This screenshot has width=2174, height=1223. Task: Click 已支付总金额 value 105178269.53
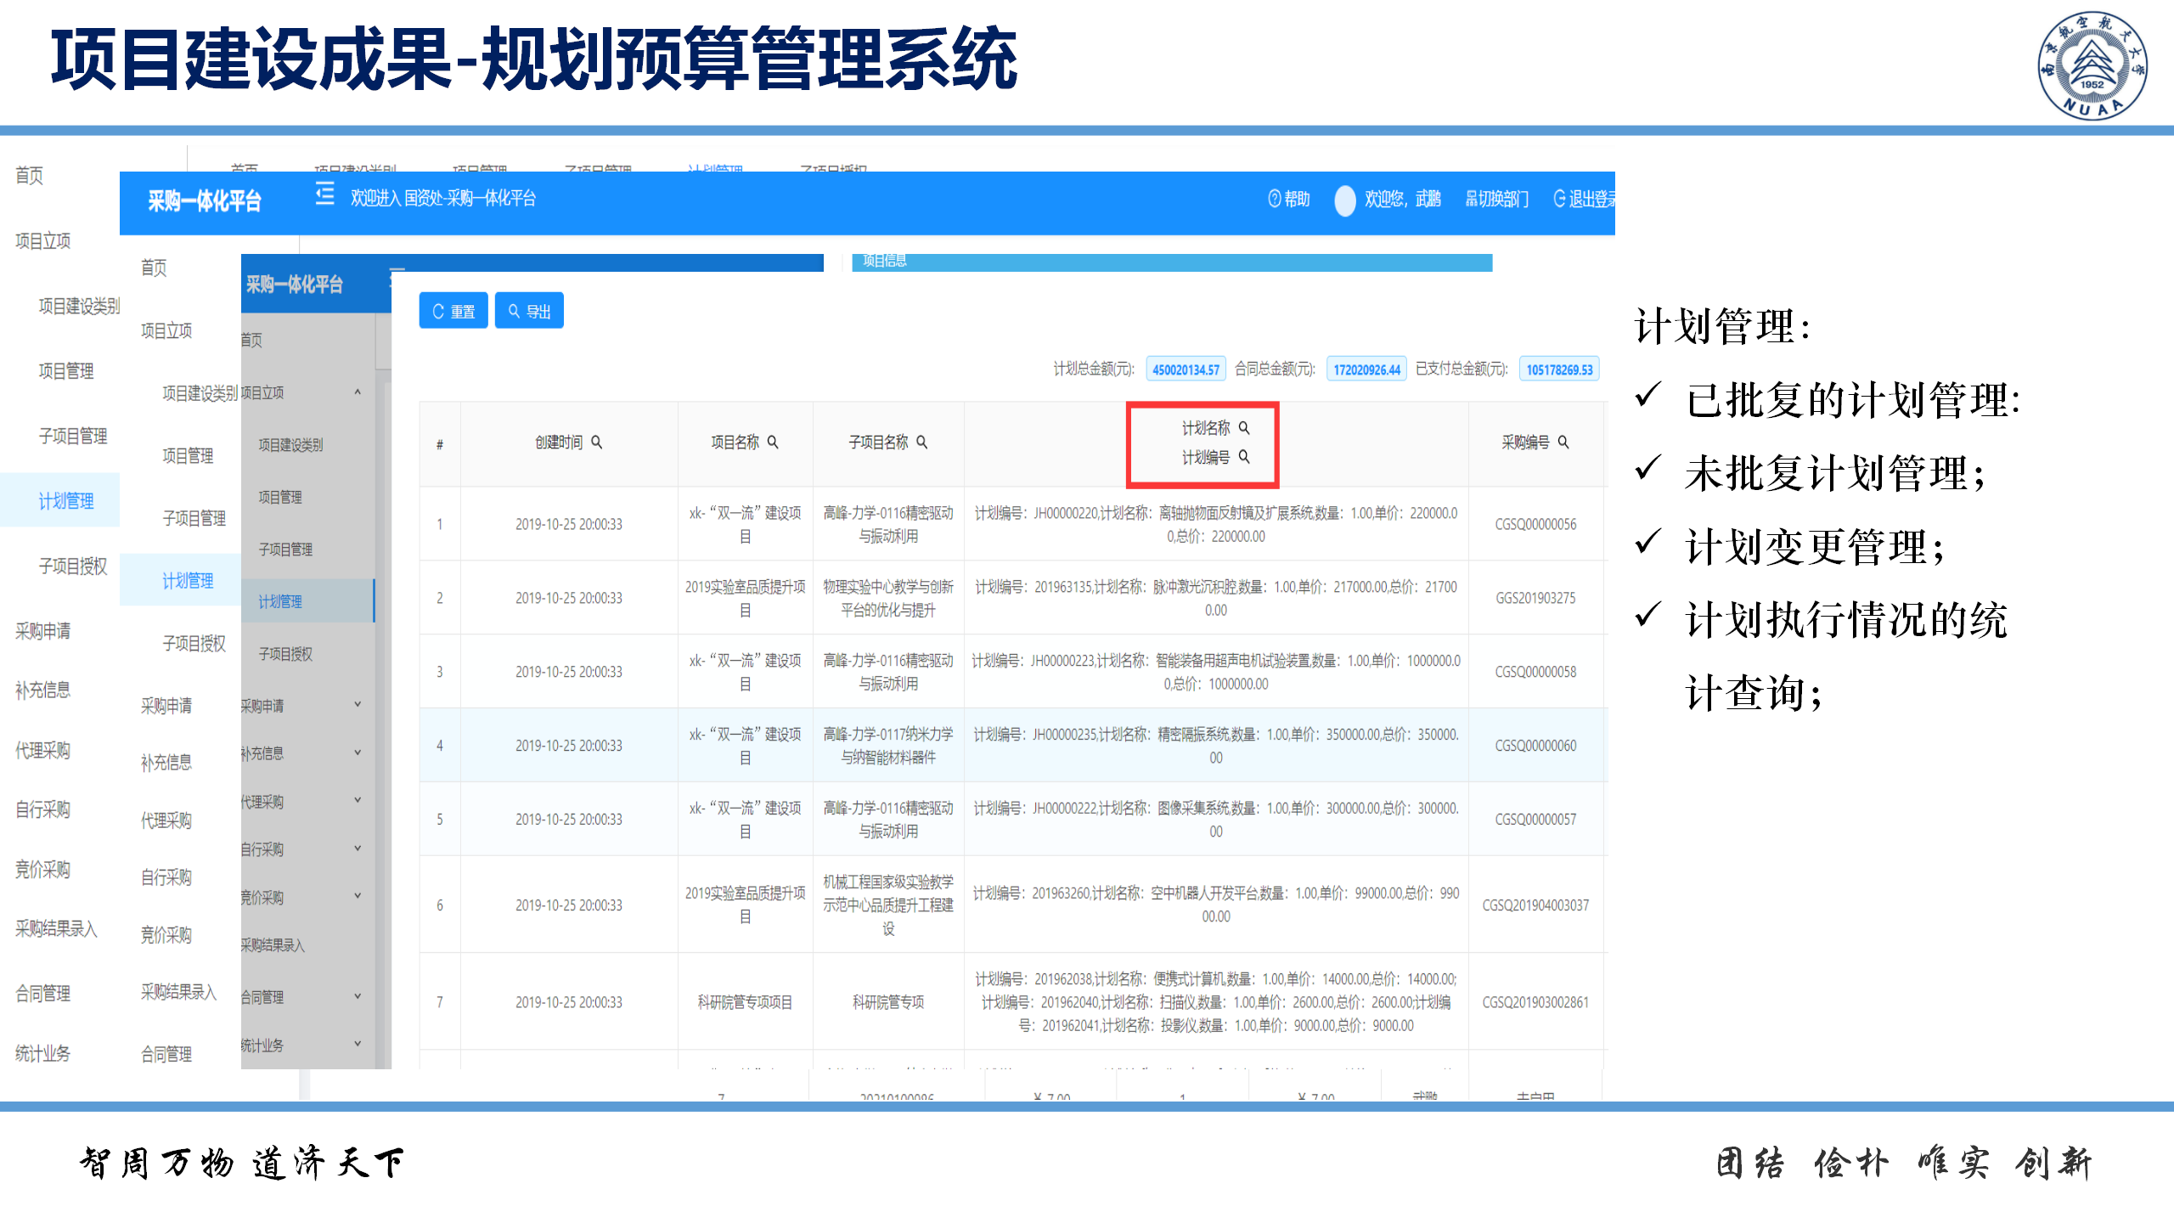coord(1559,369)
